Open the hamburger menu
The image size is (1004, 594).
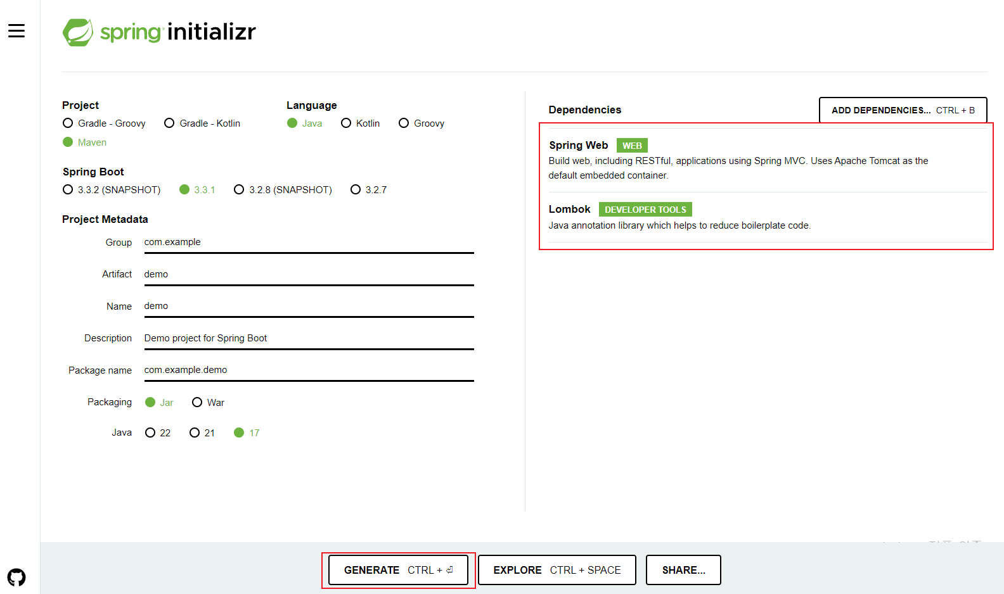[x=16, y=30]
